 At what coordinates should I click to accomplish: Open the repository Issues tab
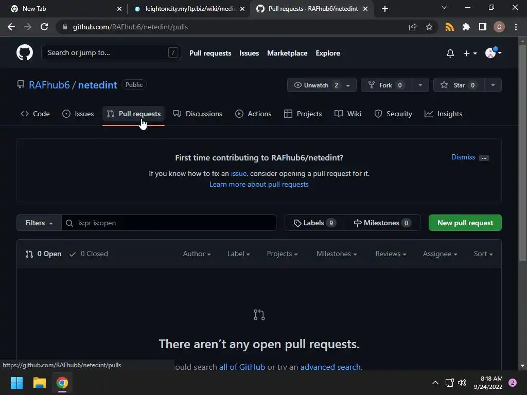(x=78, y=114)
